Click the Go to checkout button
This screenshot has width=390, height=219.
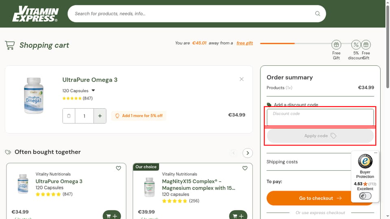pos(320,198)
